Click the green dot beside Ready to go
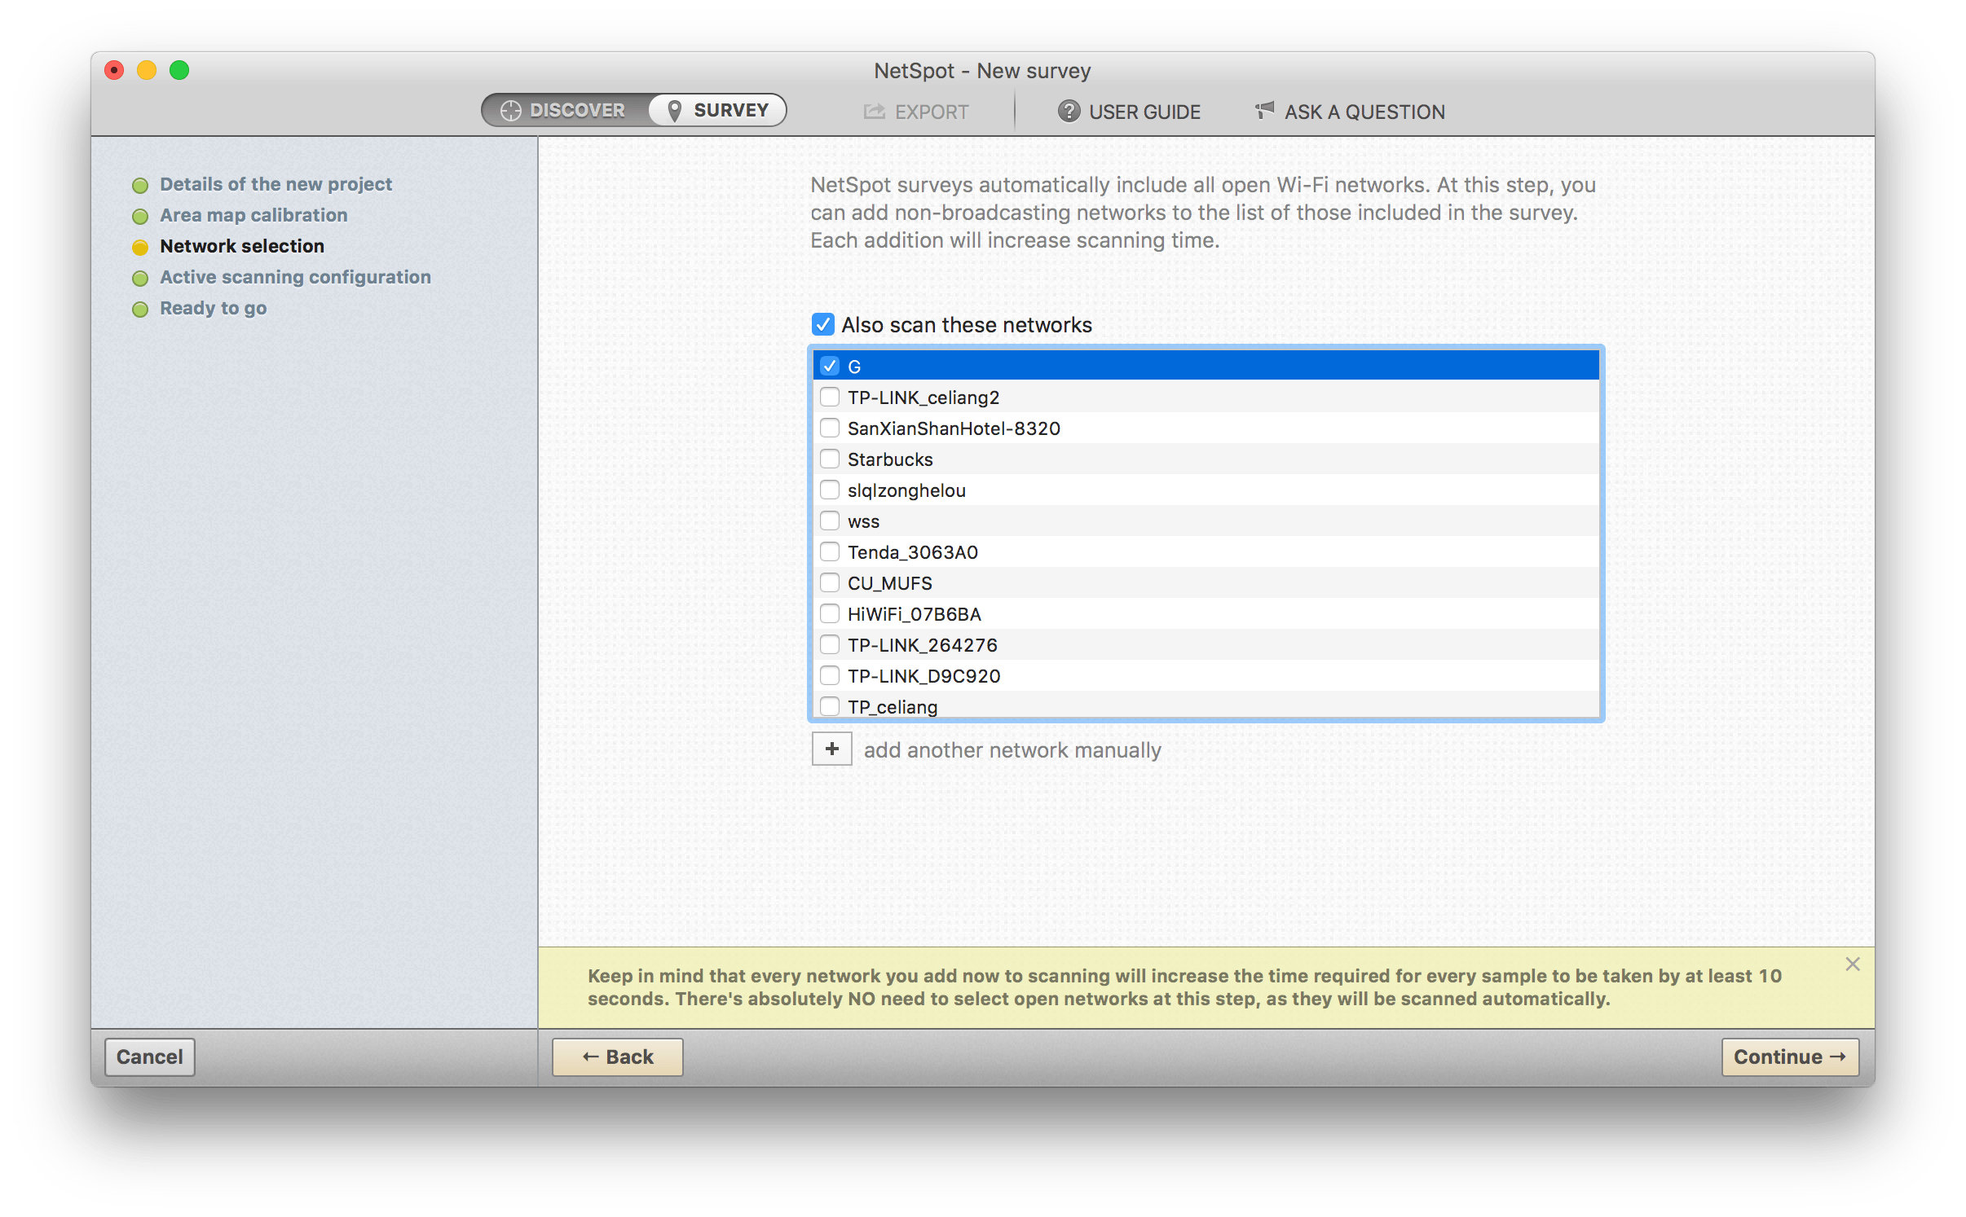The width and height of the screenshot is (1966, 1217). click(140, 310)
